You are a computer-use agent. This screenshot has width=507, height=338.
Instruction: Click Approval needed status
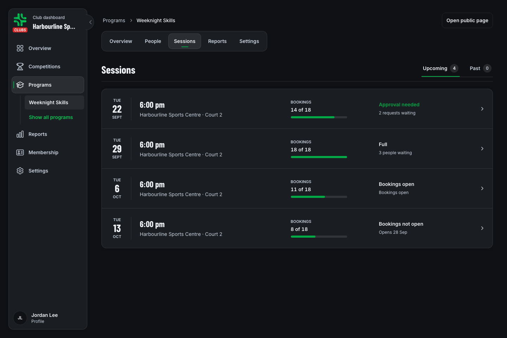[x=399, y=105]
